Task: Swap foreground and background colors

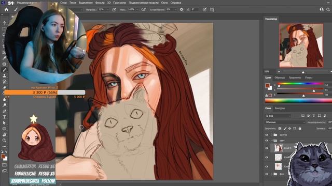Action: click(x=6, y=151)
